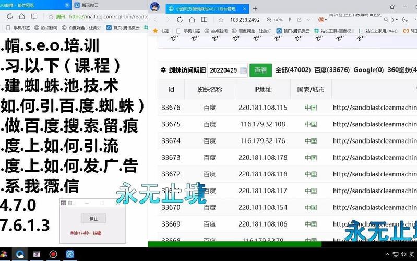Screen dimensions: 417x261
Task: Open a new tab with the plus button
Action: point(255,9)
